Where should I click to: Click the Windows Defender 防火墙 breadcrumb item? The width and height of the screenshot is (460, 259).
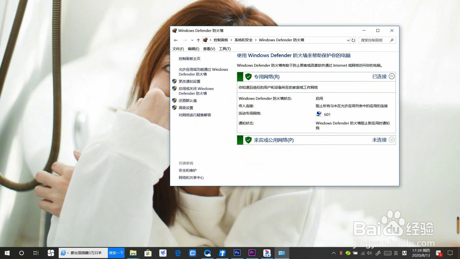click(281, 40)
